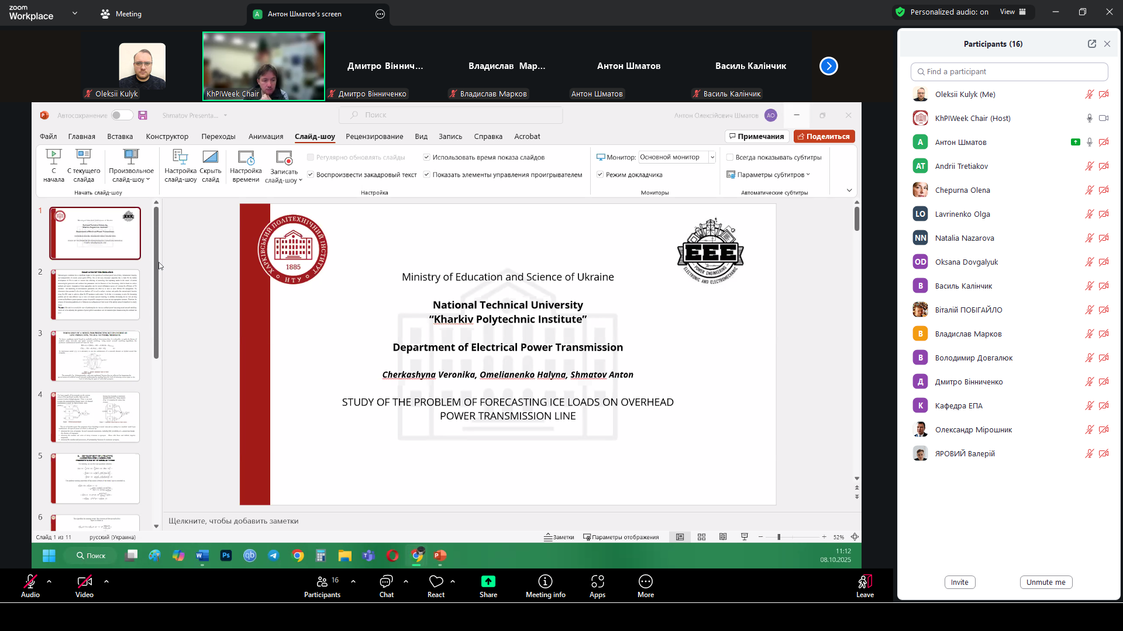
Task: Open Zoom Chat panel
Action: pyautogui.click(x=386, y=586)
